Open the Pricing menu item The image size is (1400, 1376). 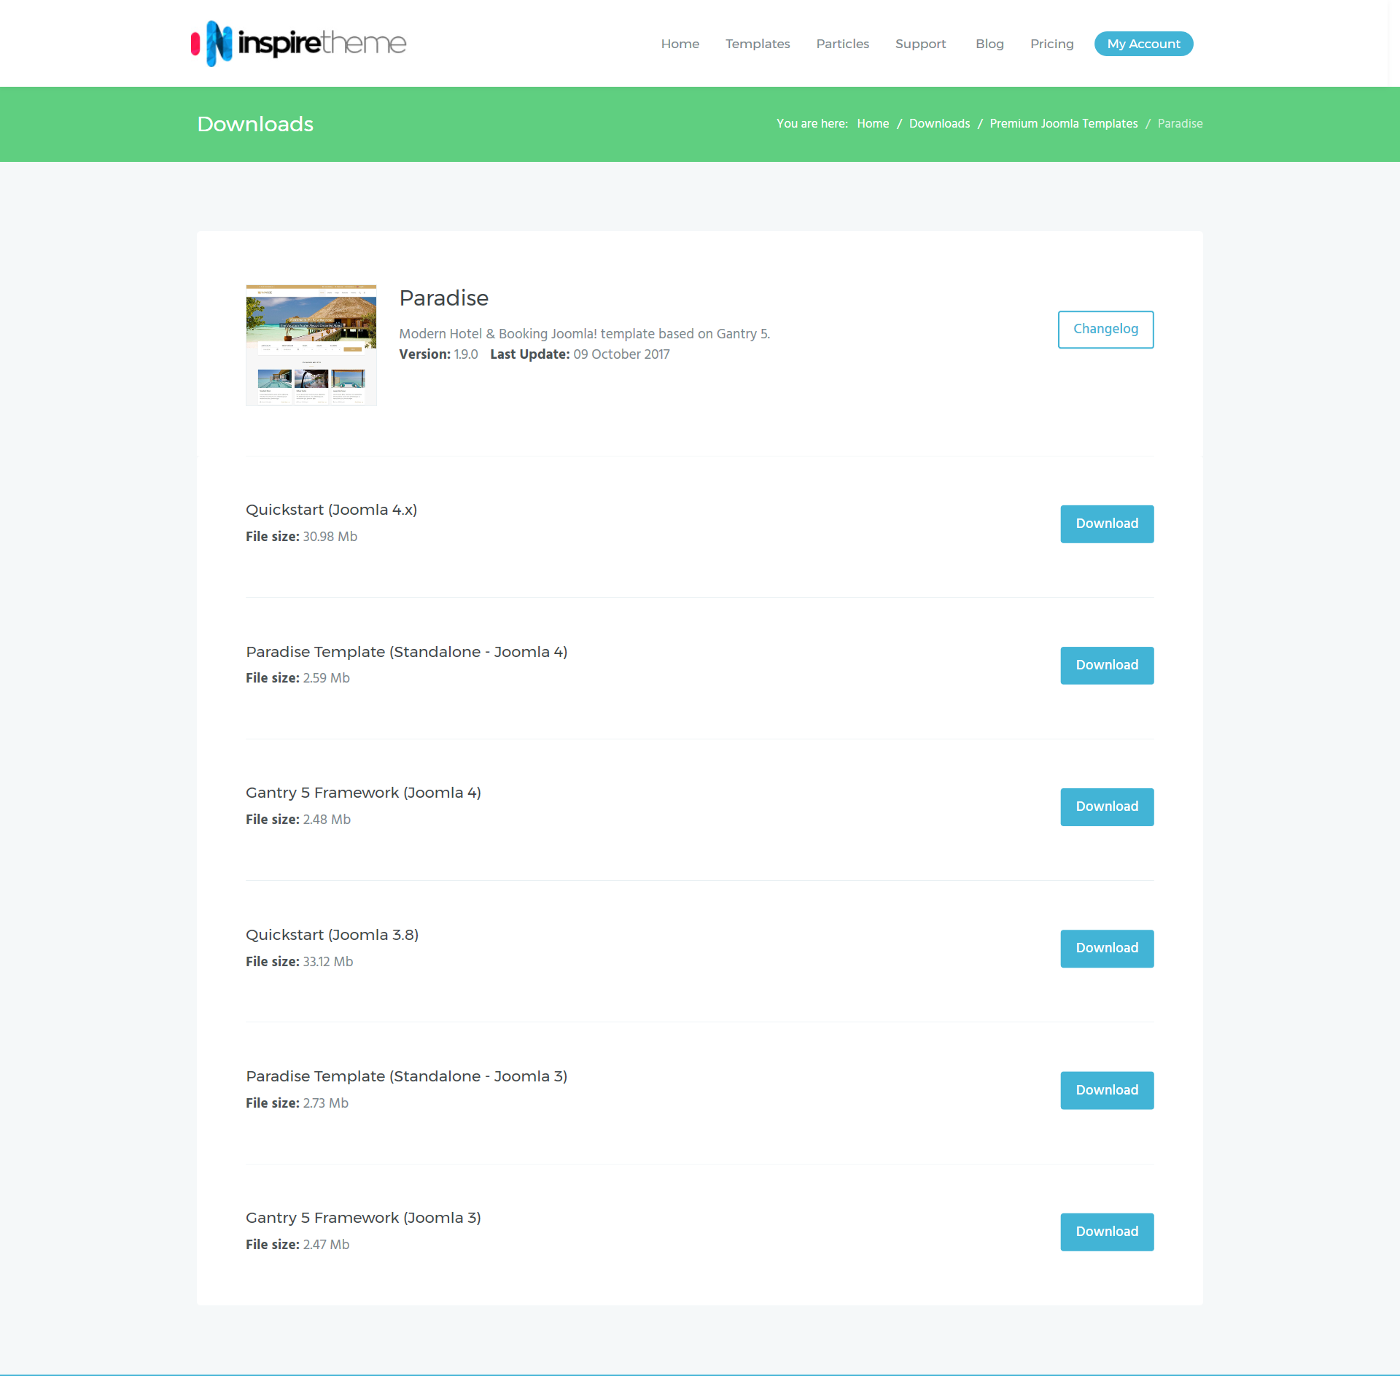click(x=1051, y=44)
